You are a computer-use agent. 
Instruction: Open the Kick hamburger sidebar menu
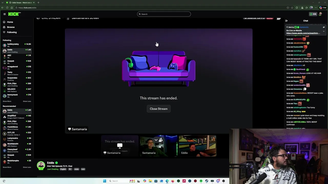point(4,14)
